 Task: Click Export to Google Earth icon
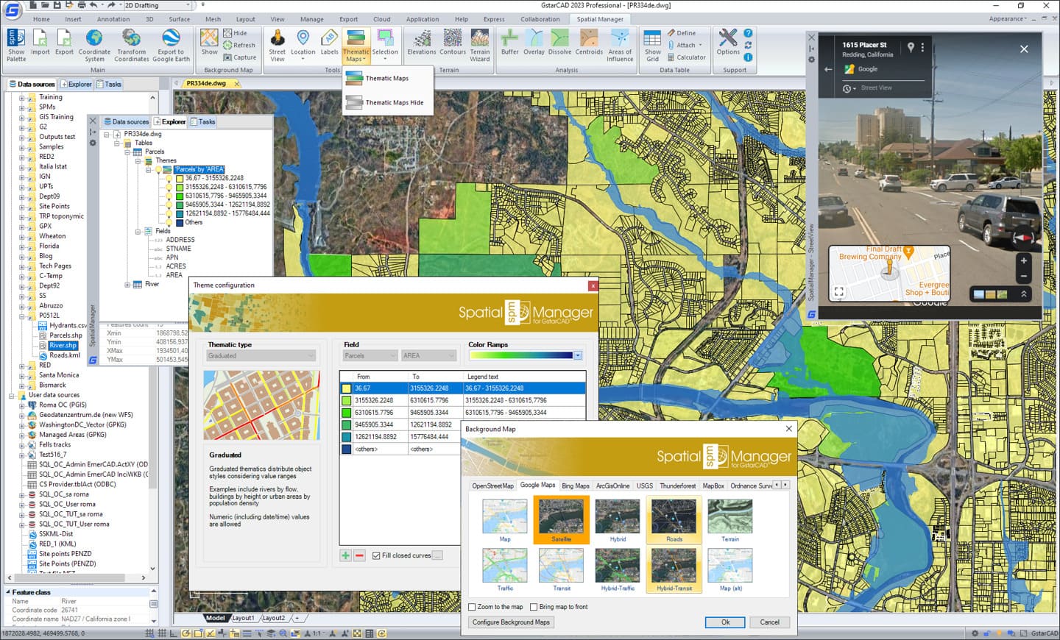point(171,45)
